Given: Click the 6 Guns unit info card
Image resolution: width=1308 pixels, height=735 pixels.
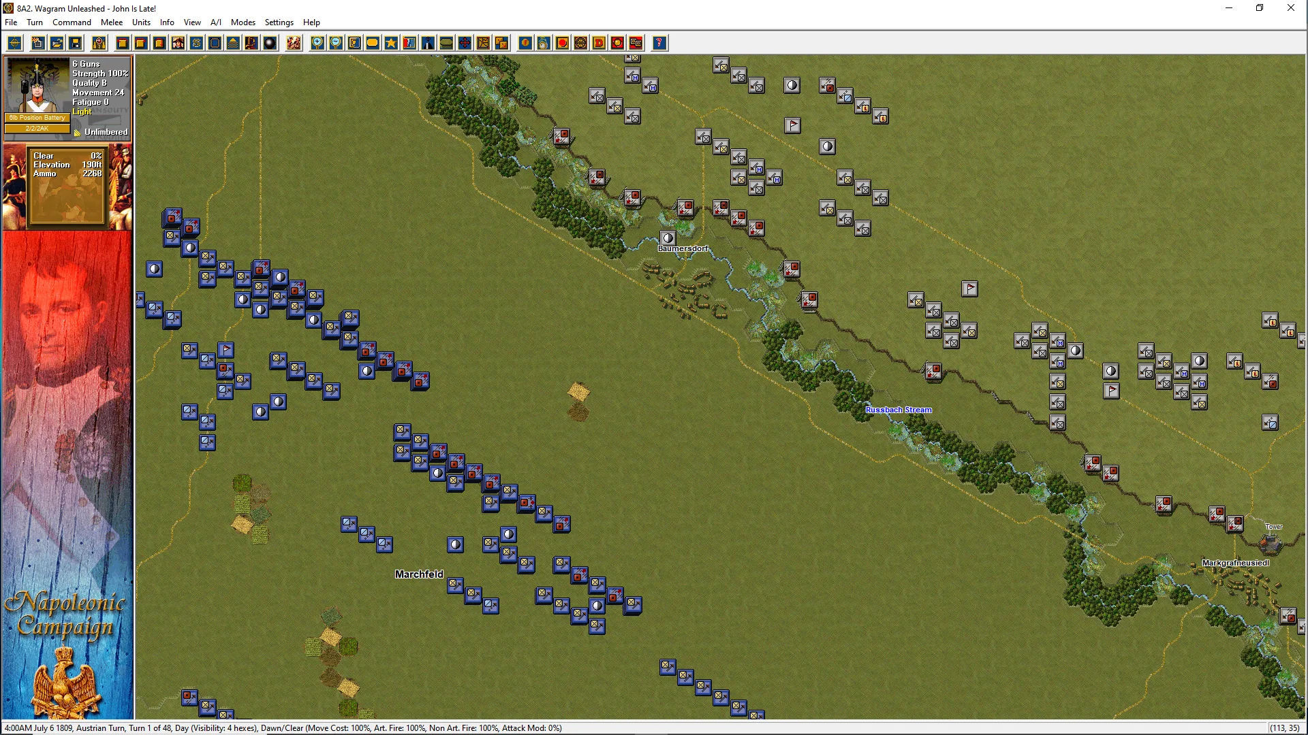Looking at the screenshot, I should coord(67,97).
